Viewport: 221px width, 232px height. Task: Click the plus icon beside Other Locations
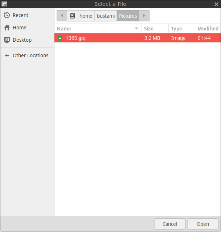7,55
